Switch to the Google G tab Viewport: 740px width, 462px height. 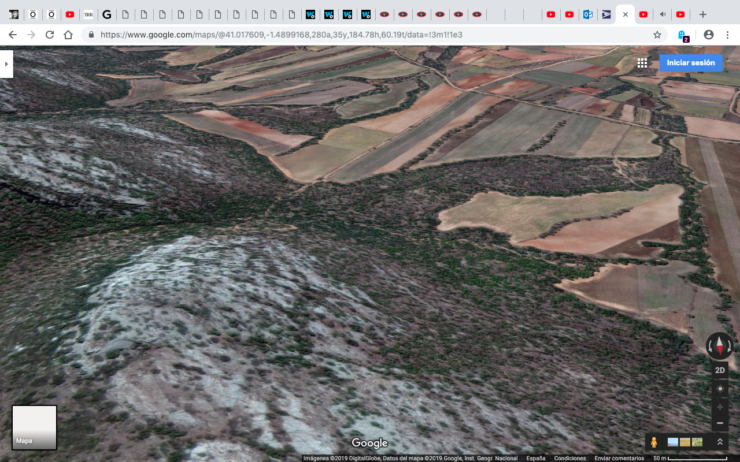(107, 14)
